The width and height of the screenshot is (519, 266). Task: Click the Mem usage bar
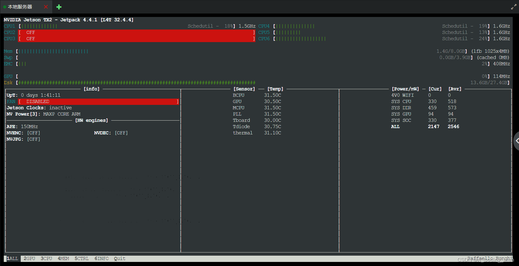click(53, 51)
